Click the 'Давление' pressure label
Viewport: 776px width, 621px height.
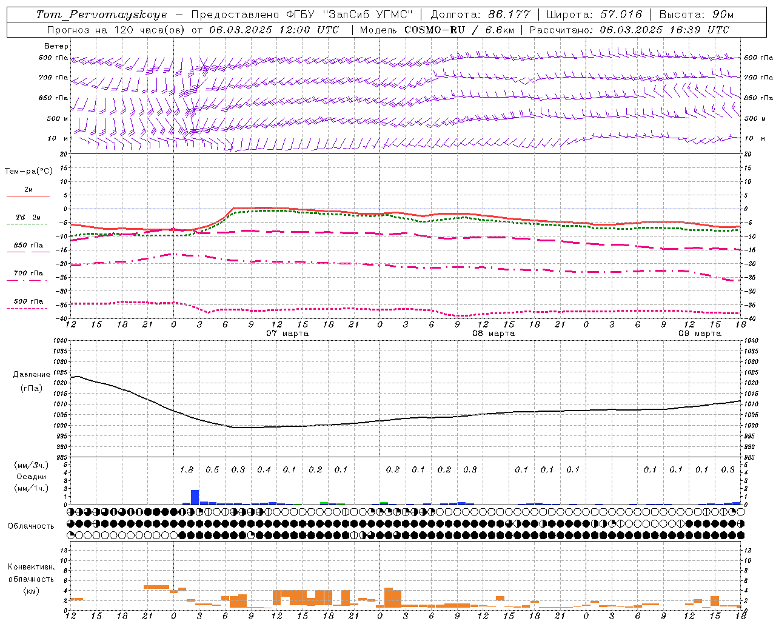coord(32,375)
